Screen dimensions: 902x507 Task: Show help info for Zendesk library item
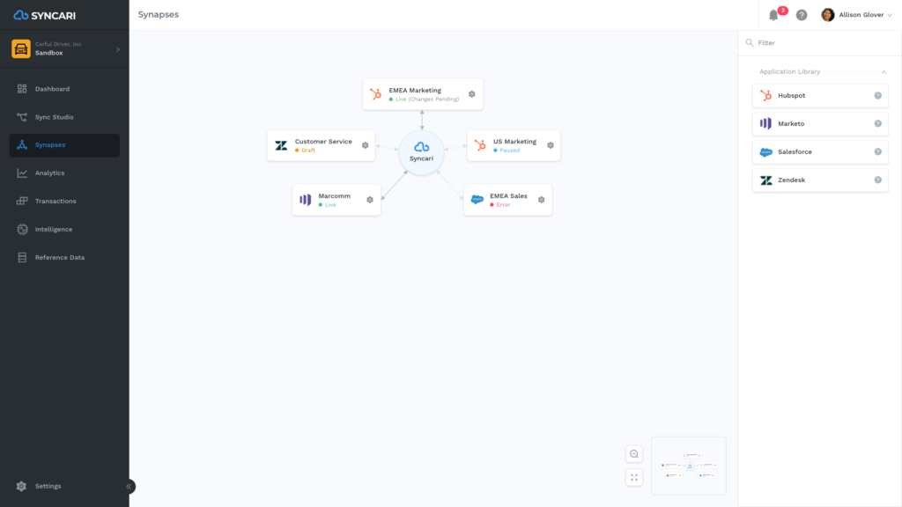pos(878,180)
